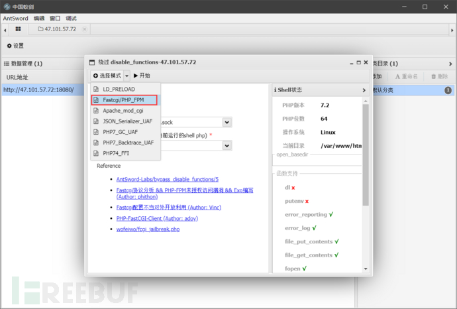457x309 pixels.
Task: Select the Fastcgi/PHP_FPM mode
Action: coord(125,99)
